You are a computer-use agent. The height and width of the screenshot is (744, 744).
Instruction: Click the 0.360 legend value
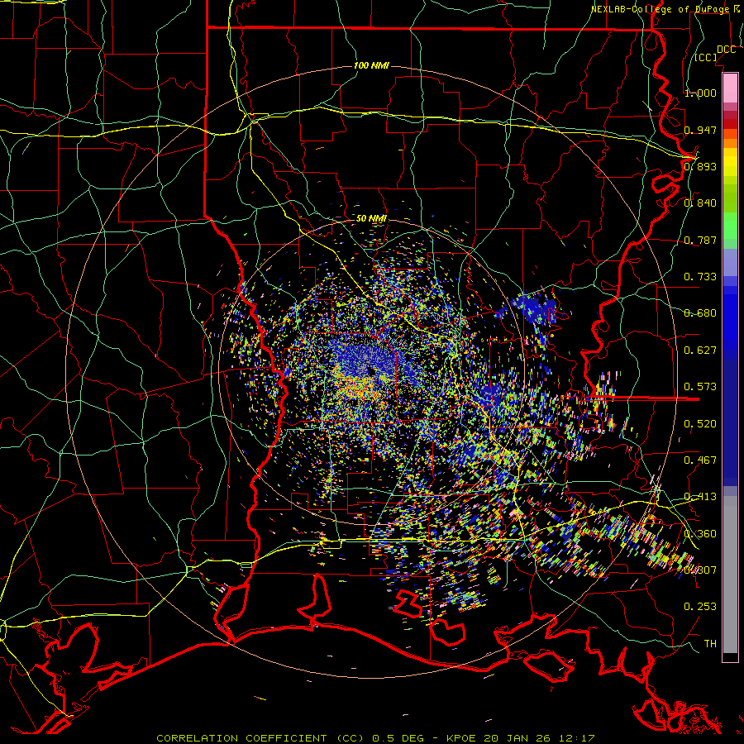[x=700, y=533]
